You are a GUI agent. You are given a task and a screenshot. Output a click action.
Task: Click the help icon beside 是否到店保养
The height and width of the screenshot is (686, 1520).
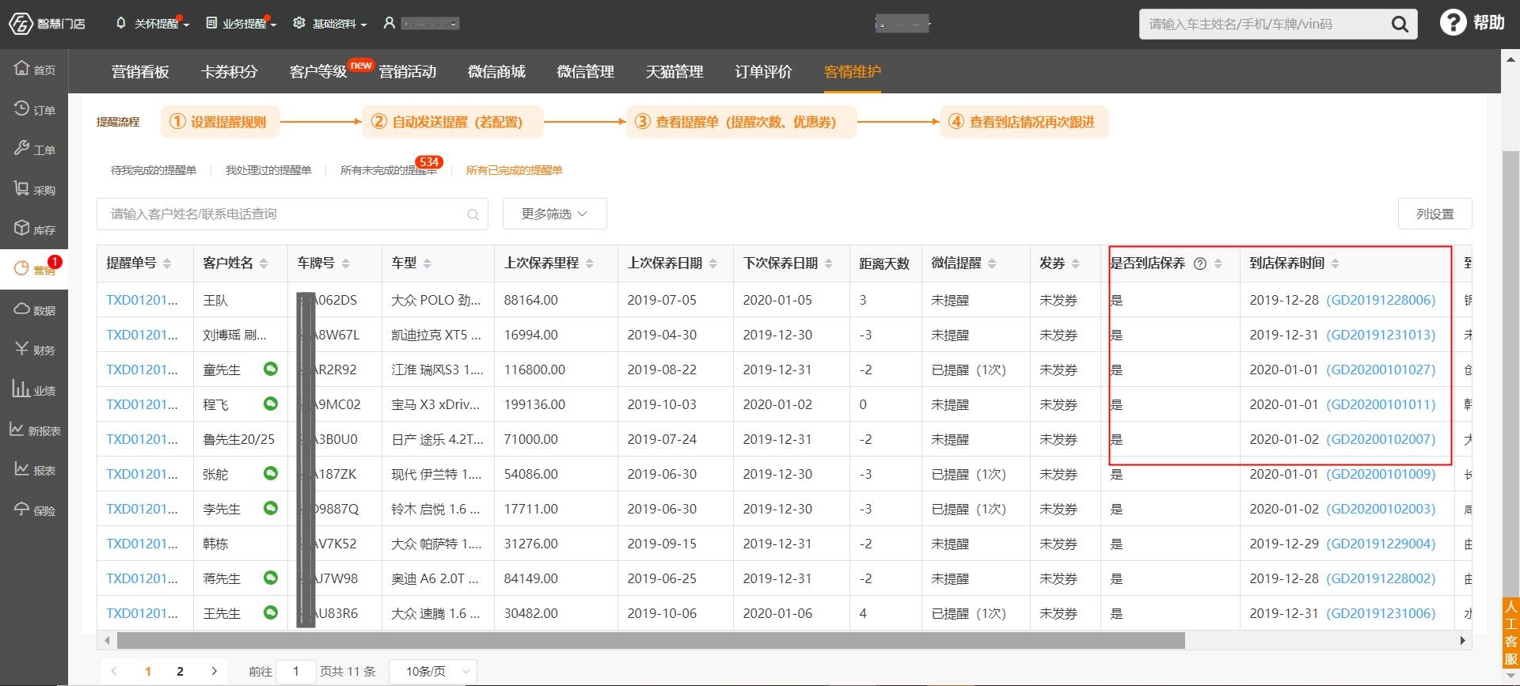[1200, 263]
